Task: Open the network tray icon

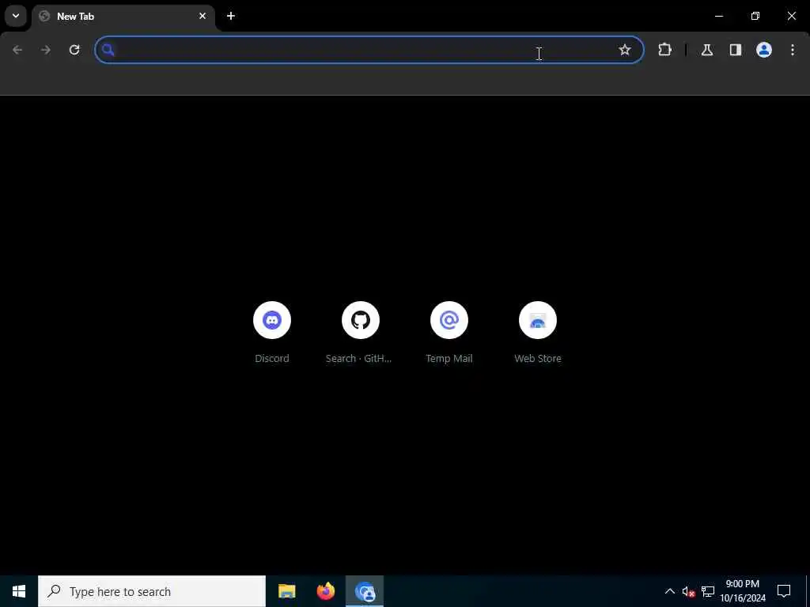Action: point(708,591)
